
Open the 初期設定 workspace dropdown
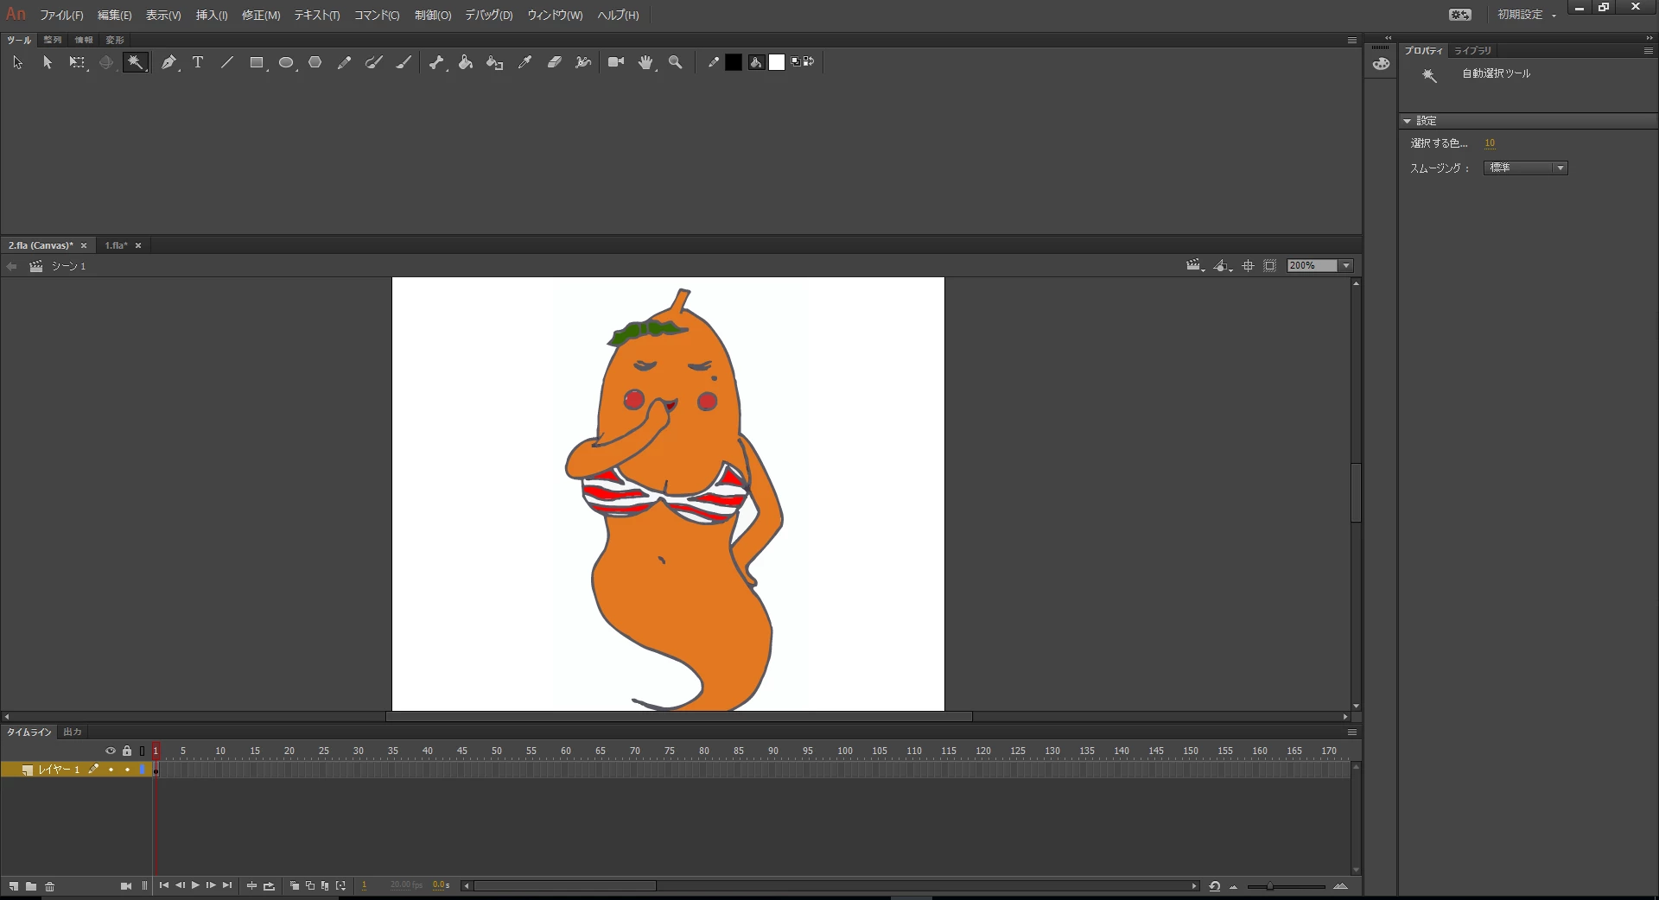pyautogui.click(x=1527, y=15)
